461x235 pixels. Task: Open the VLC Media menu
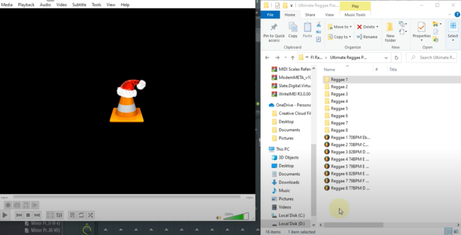(7, 4)
